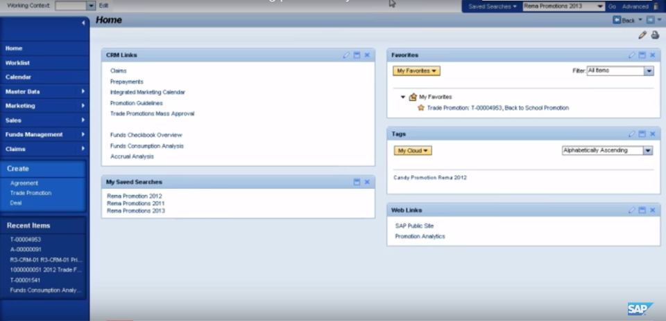Image resolution: width=666 pixels, height=321 pixels.
Task: Click the Forward navigation arrow icon
Action: coord(650,20)
